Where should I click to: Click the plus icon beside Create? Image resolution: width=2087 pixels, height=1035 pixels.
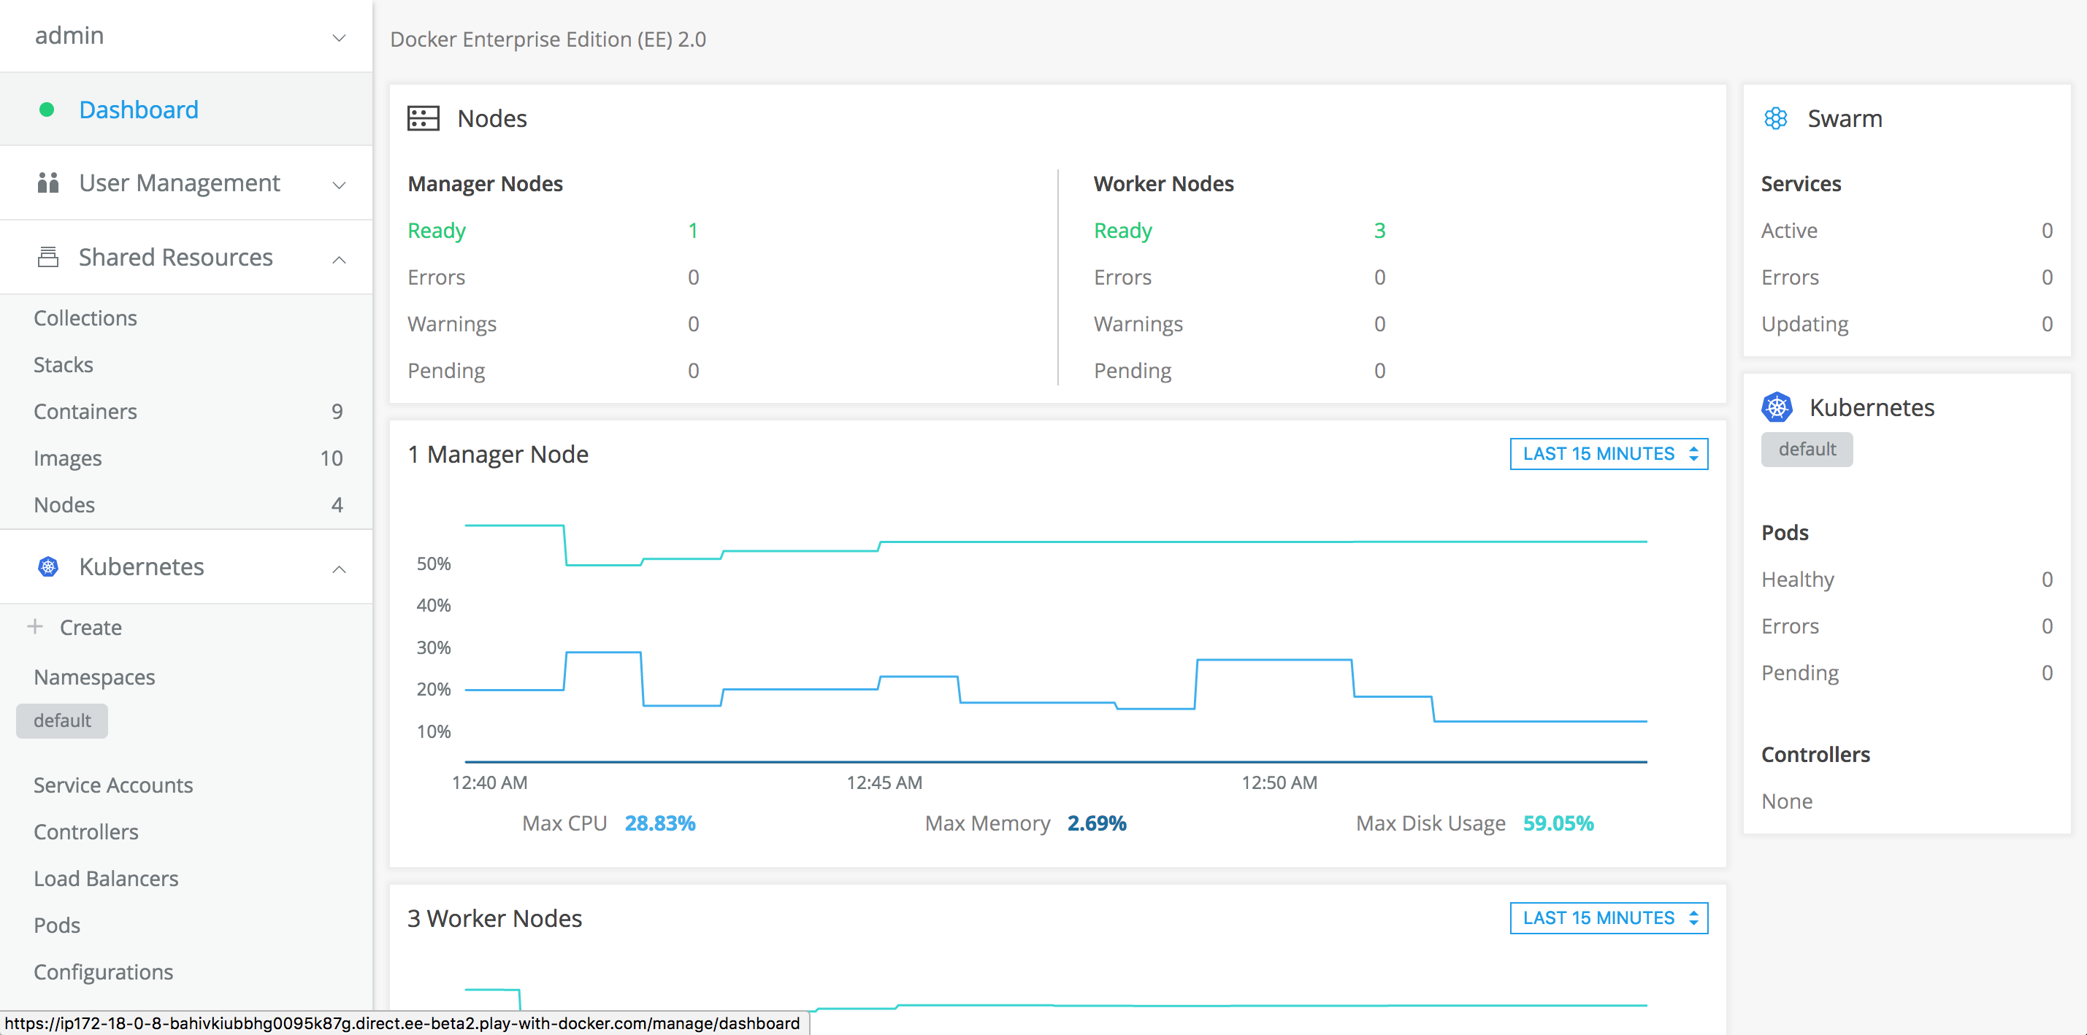(35, 626)
